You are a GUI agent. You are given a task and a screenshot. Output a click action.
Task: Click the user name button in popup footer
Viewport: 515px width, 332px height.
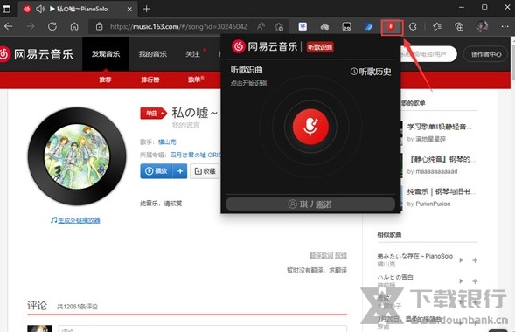tap(310, 204)
